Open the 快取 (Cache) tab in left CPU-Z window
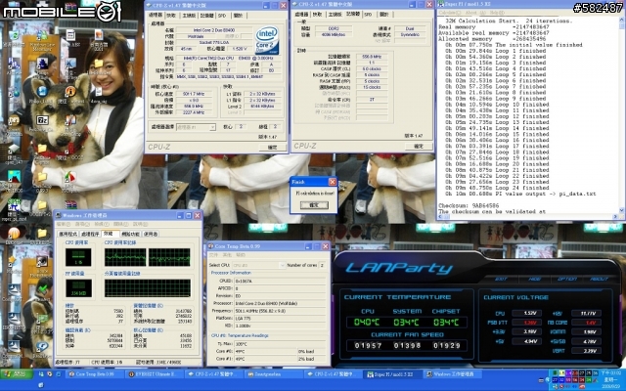Viewport: 626px width, 391px height. tap(171, 16)
